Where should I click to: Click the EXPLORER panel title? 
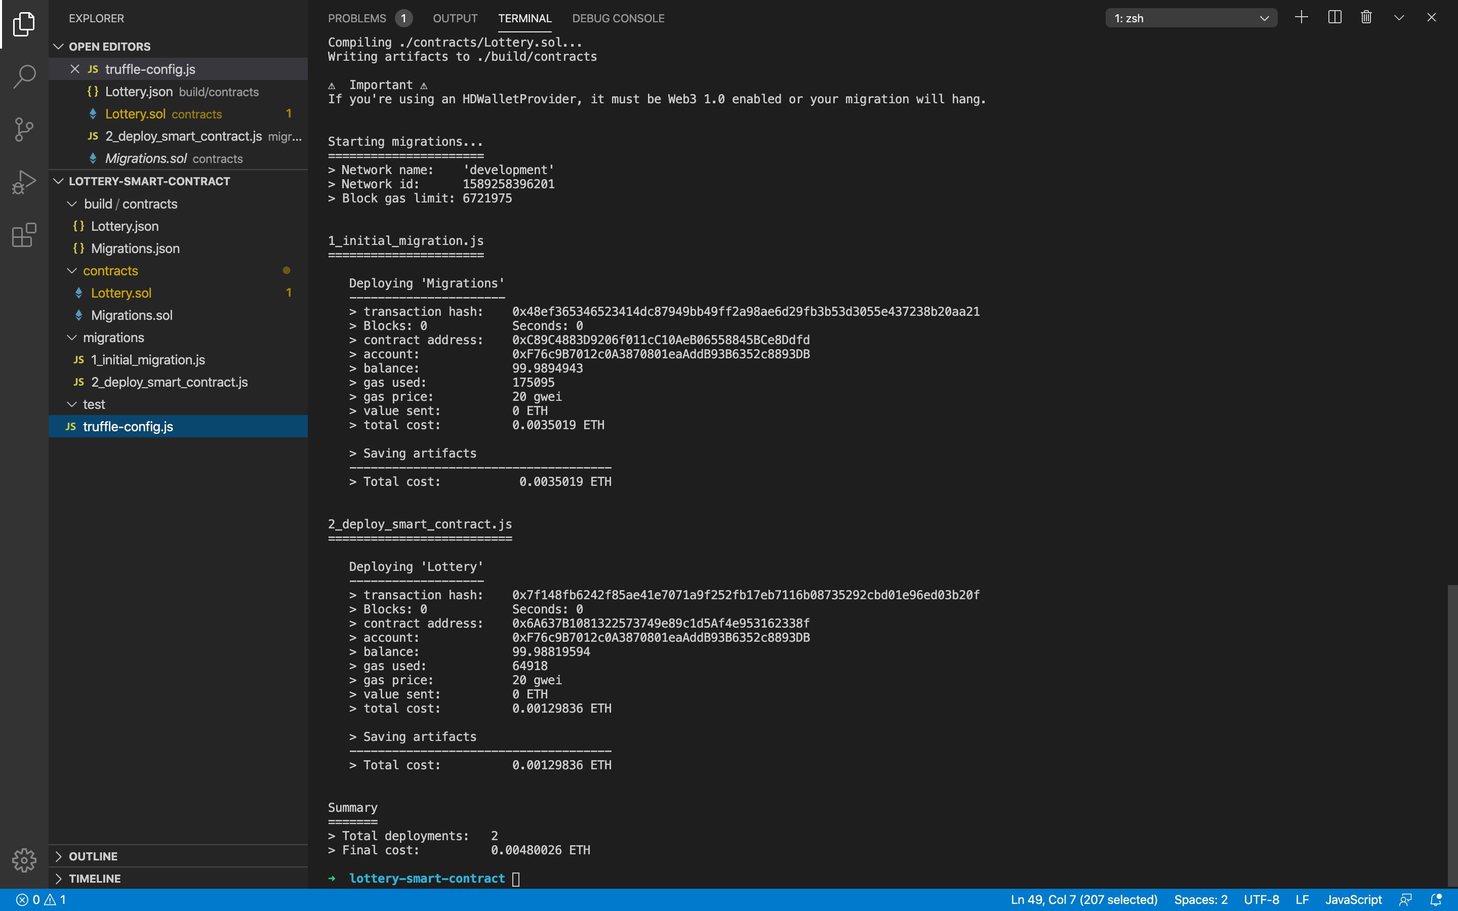[96, 18]
